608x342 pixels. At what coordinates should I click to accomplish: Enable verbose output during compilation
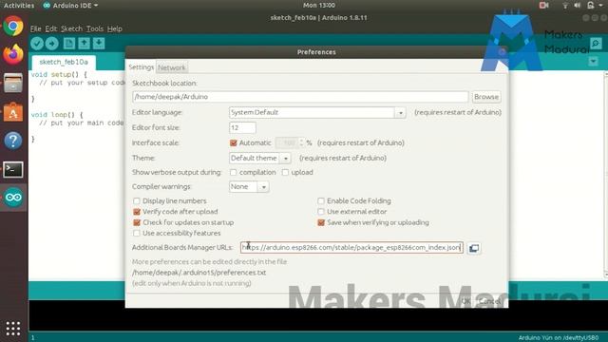233,172
